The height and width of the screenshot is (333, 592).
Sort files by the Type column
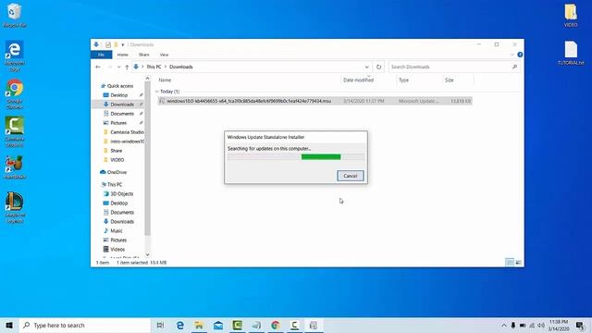403,80
